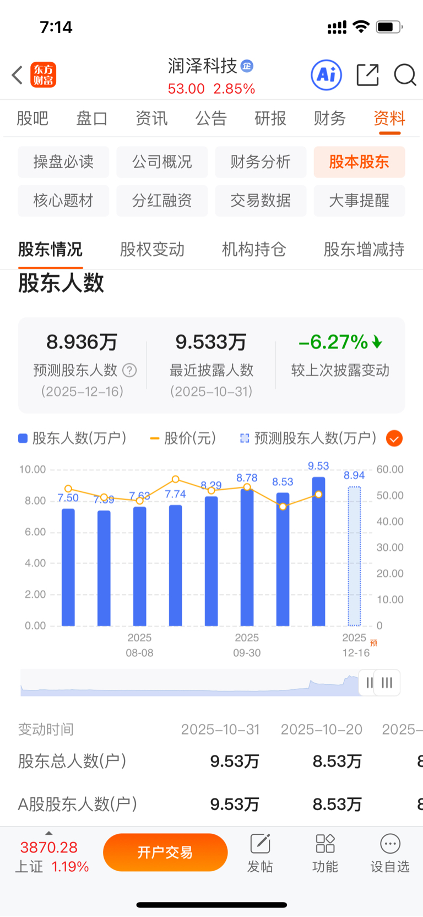Tap the share export icon
Screen dimensions: 423x917
(368, 75)
